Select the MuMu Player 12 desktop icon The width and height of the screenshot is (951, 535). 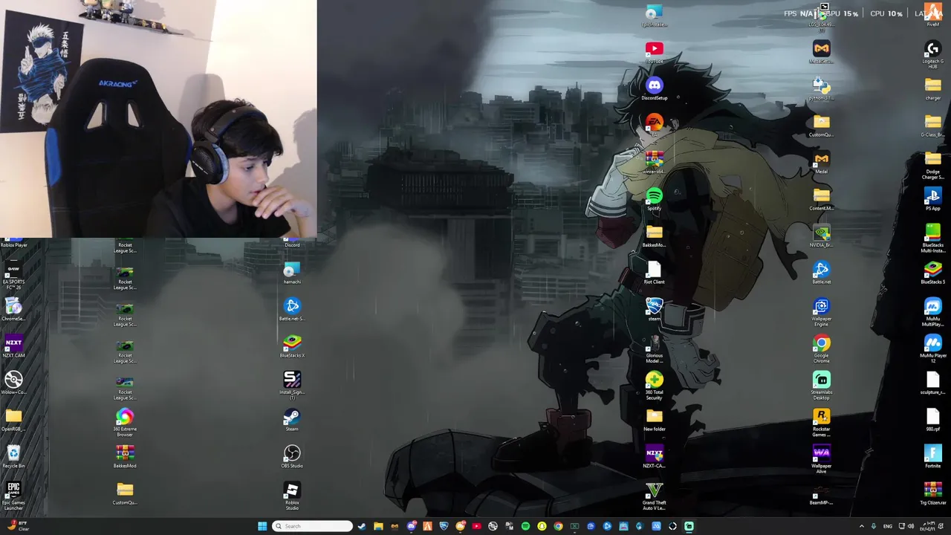tap(932, 348)
